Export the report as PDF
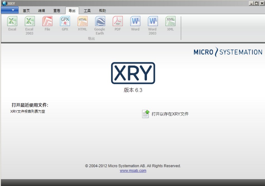This screenshot has height=186, width=265. tap(118, 21)
